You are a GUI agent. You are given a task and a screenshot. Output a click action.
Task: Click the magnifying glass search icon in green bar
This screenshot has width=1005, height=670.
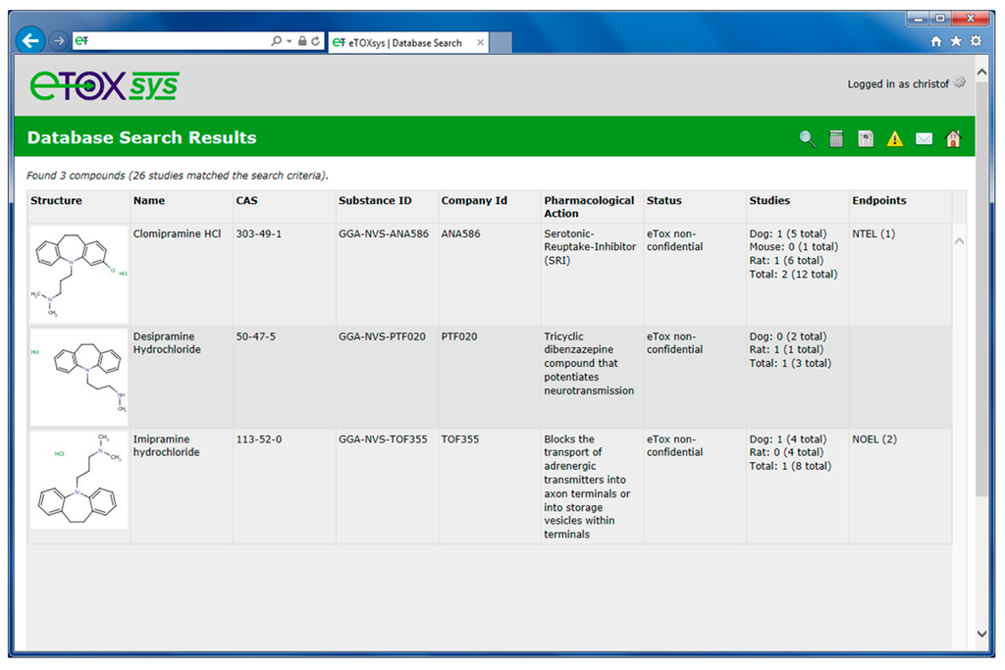(x=807, y=138)
